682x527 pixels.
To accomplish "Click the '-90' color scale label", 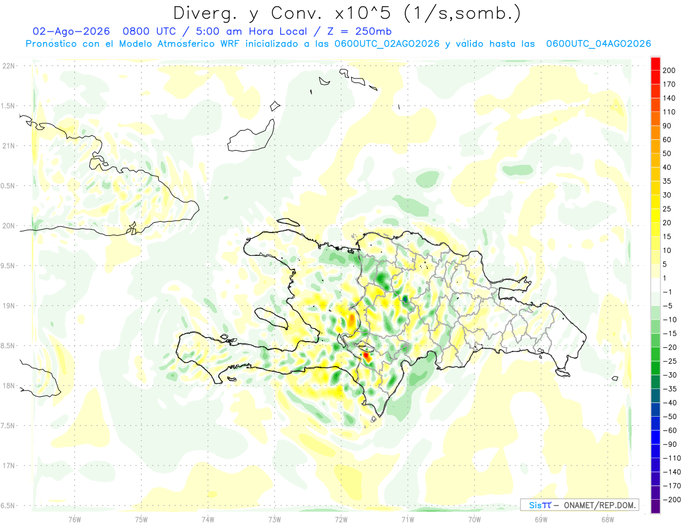I will coord(671,444).
